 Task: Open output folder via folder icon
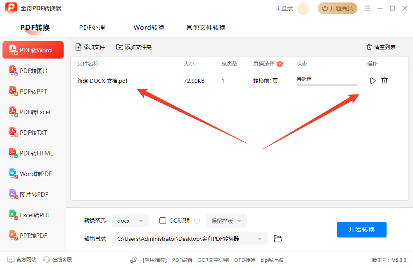(278, 239)
